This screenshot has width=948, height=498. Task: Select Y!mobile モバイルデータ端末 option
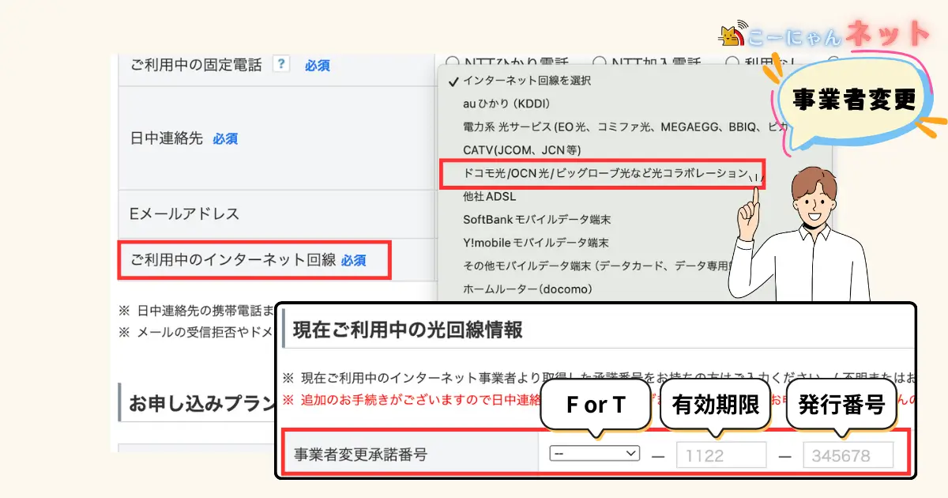(536, 243)
